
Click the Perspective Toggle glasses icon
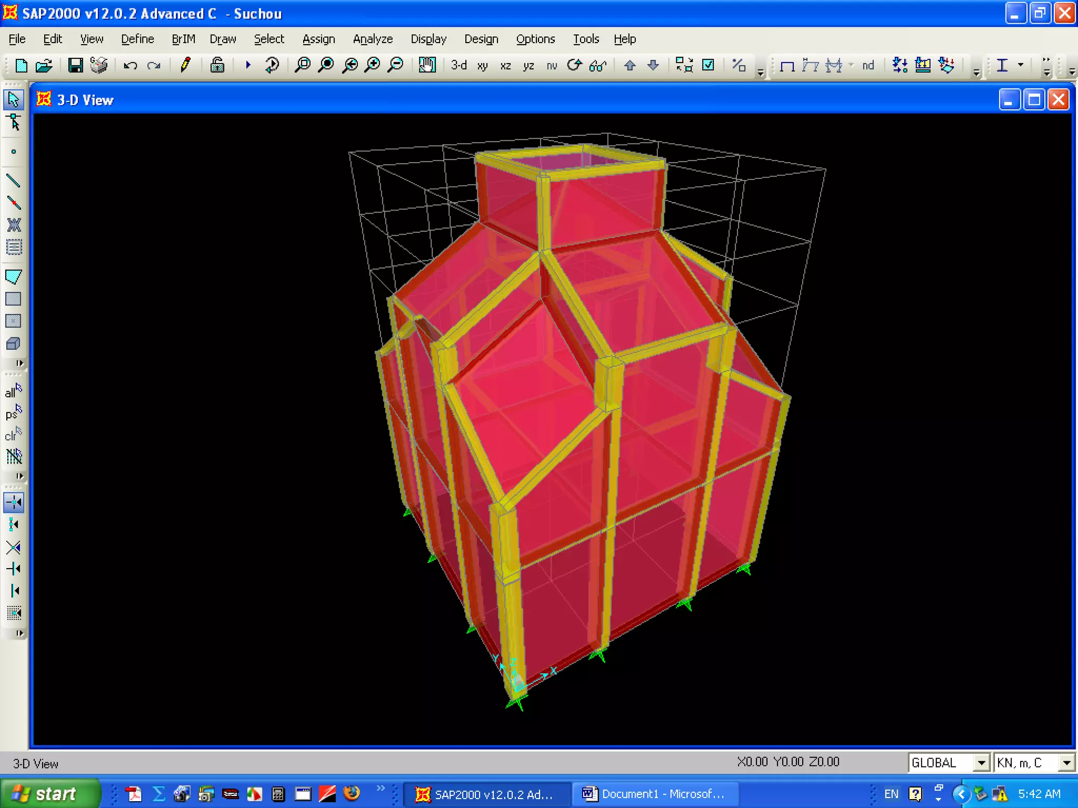(598, 65)
